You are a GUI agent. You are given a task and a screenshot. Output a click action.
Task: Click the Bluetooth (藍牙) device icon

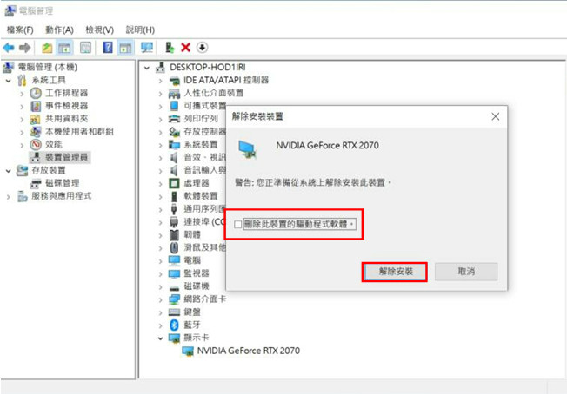[174, 325]
